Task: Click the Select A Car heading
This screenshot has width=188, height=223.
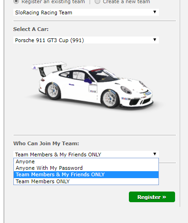Action: click(31, 29)
